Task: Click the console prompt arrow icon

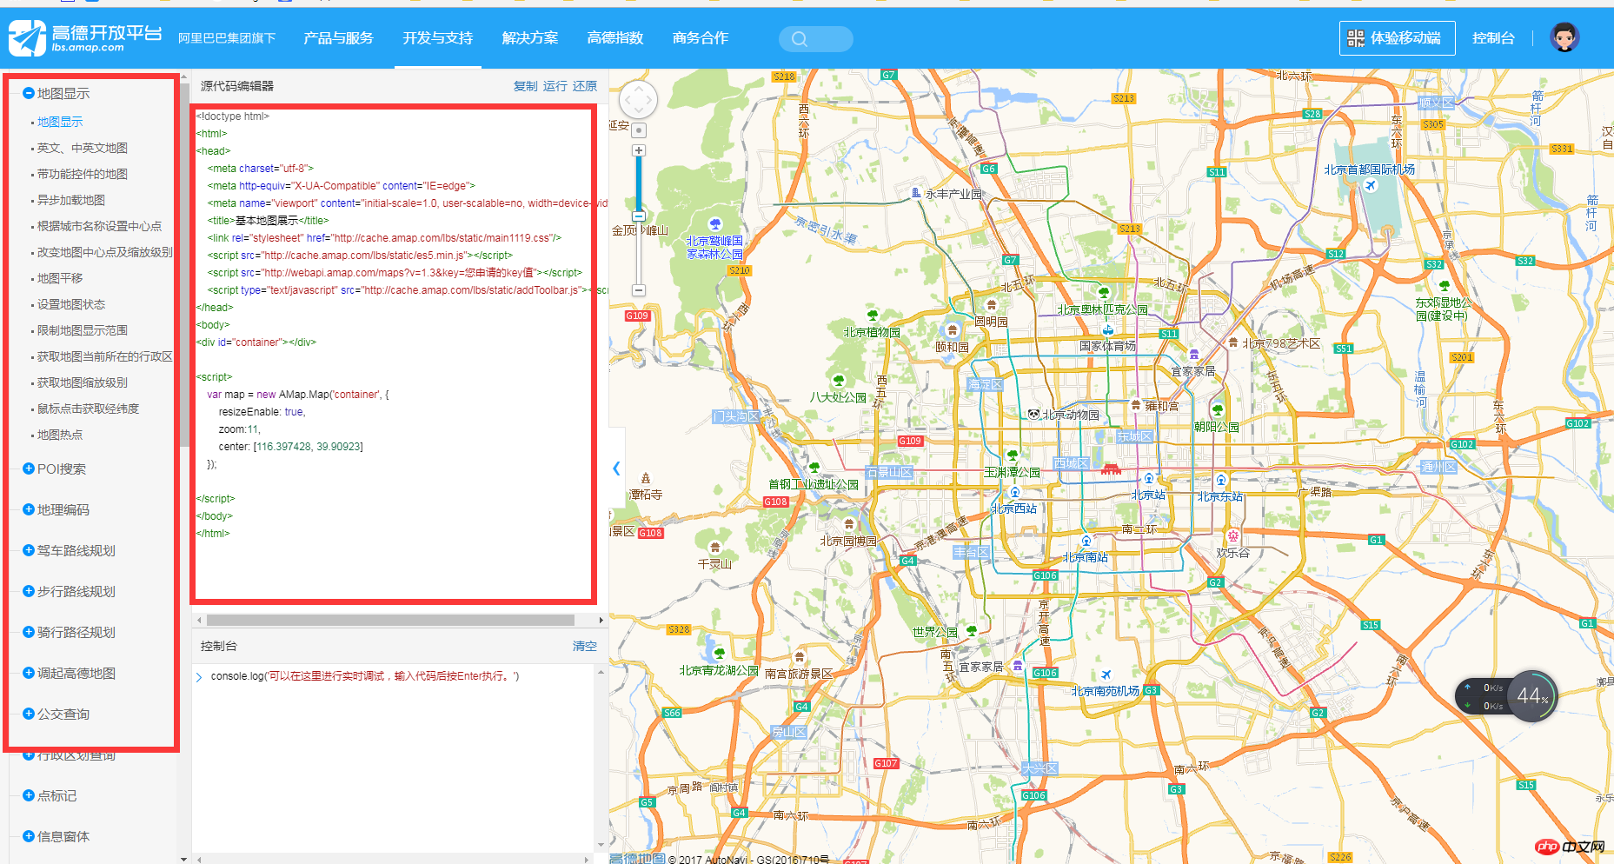Action: [199, 677]
